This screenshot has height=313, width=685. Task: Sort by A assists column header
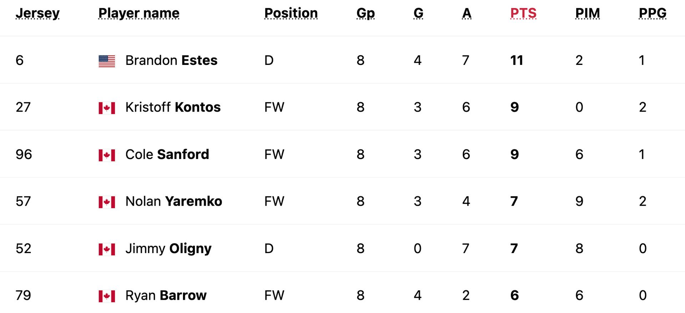click(466, 13)
